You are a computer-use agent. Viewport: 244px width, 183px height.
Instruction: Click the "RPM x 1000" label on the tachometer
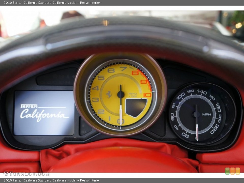[133, 95]
